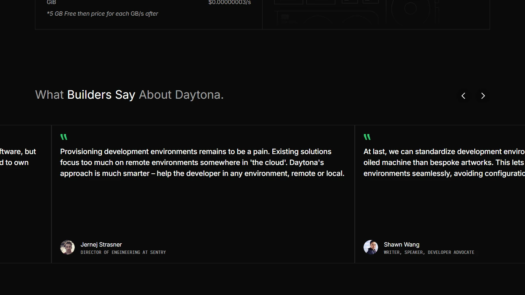Image resolution: width=525 pixels, height=295 pixels.
Task: Click the partially visible testimonial on the left edge
Action: click(17, 157)
